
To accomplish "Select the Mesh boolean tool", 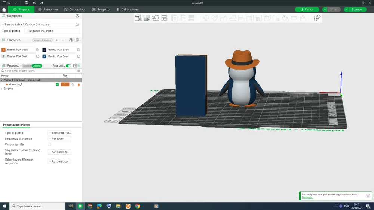I will coord(250,18).
